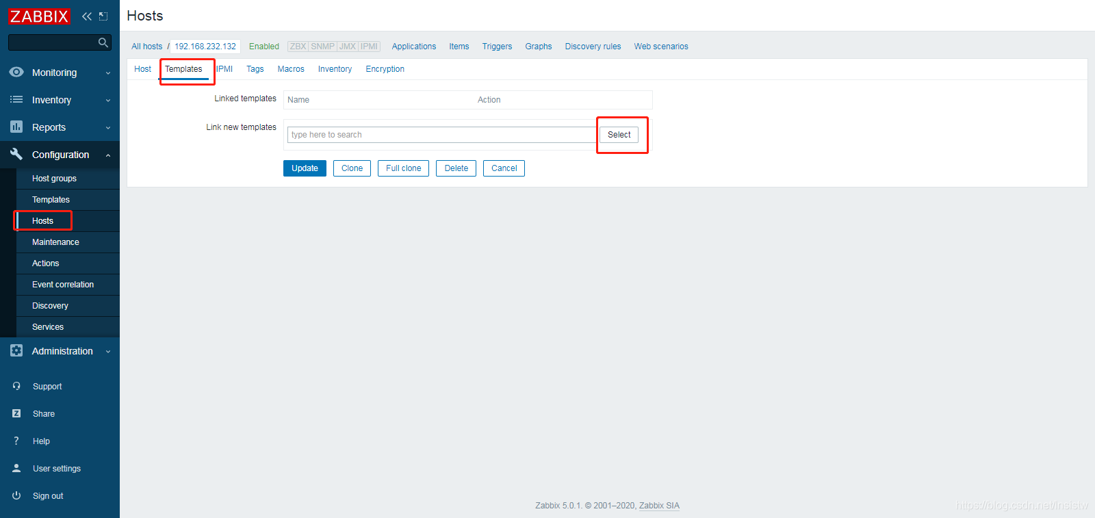Screen dimensions: 1095x518
Task: Click the ZBX availability badge
Action: pos(298,47)
